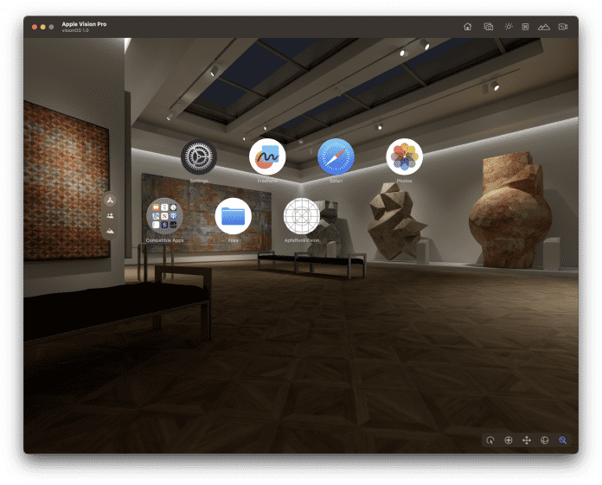Open the simulated scene picker (mountain icon)
Image resolution: width=602 pixels, height=485 pixels.
(x=543, y=27)
